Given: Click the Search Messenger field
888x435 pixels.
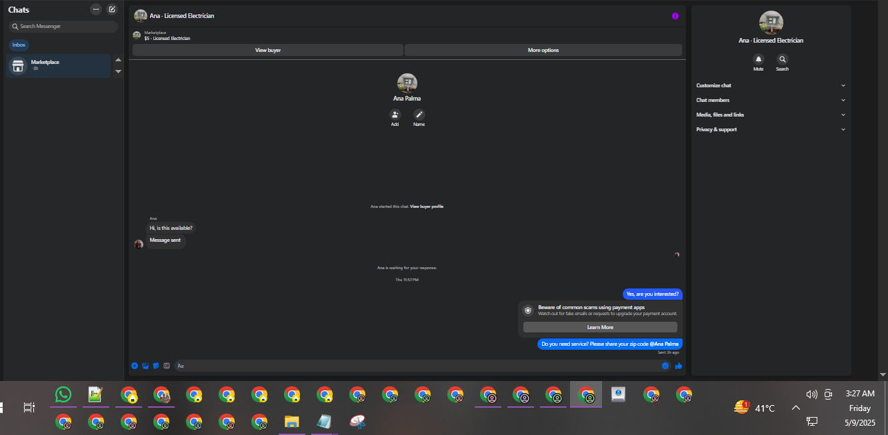Looking at the screenshot, I should click(63, 26).
